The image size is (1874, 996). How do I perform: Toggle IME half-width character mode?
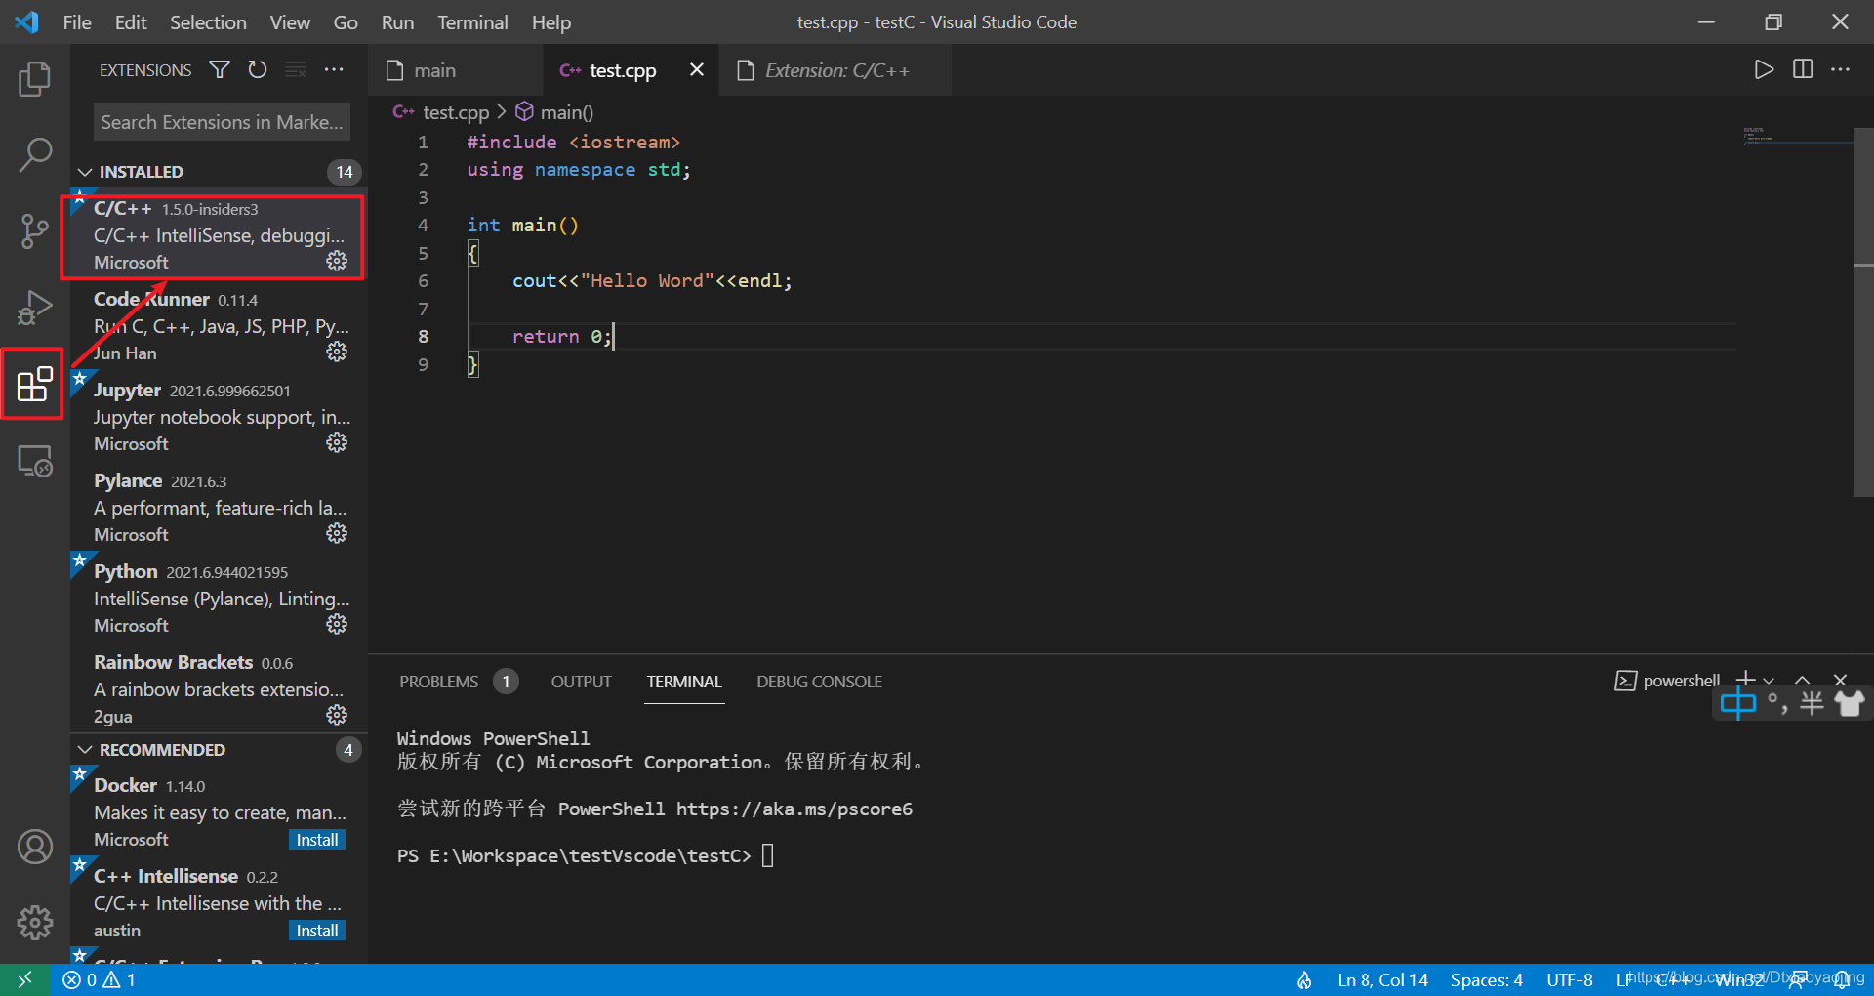click(x=1813, y=703)
